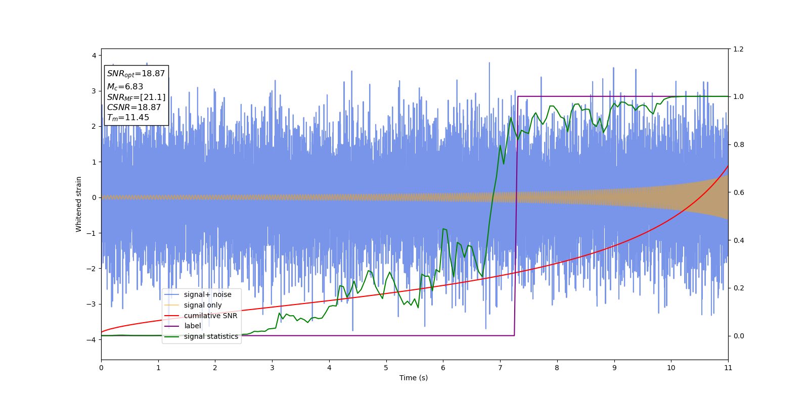Click the 'Whitened strain' y-axis label
The height and width of the screenshot is (404, 809).
[79, 204]
